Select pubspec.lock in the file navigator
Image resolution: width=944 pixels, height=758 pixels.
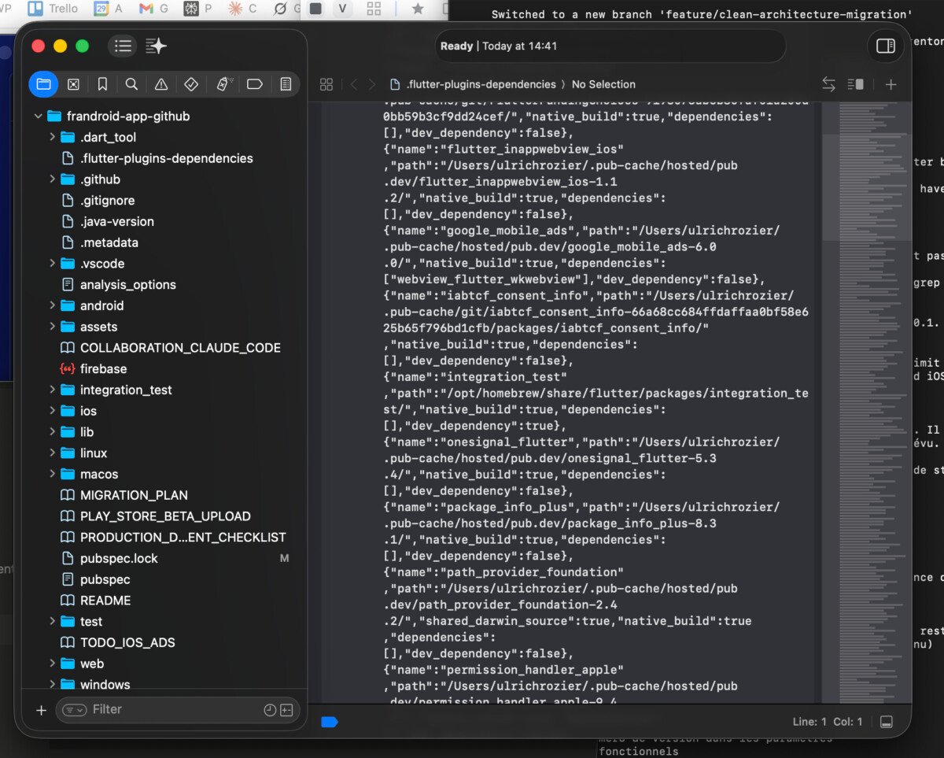point(119,558)
